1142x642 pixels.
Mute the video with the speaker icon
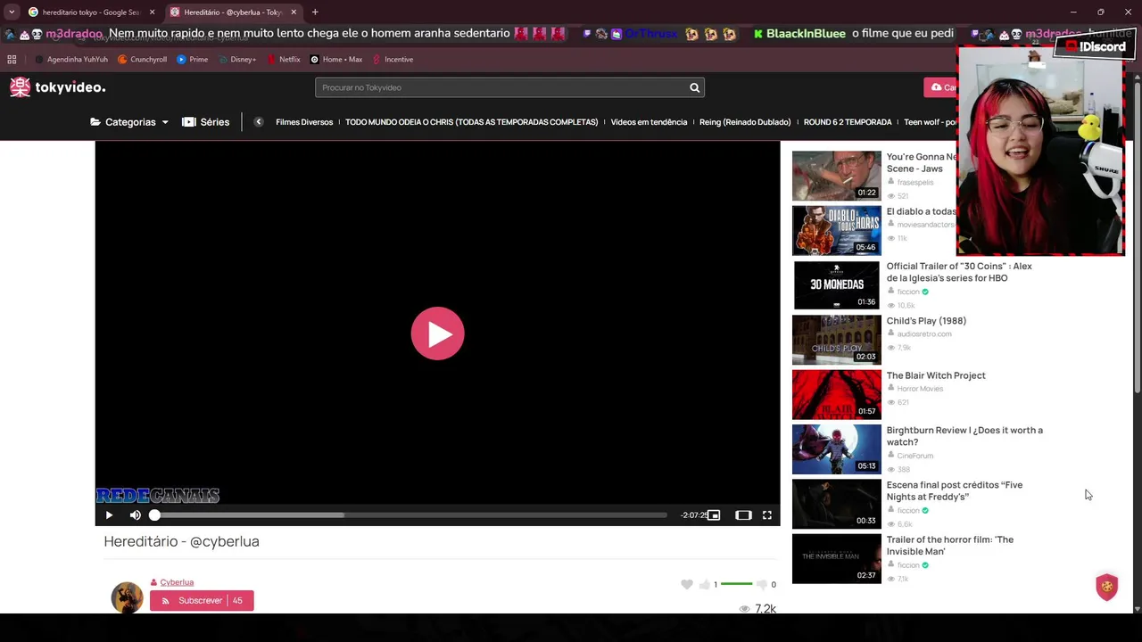pyautogui.click(x=135, y=515)
